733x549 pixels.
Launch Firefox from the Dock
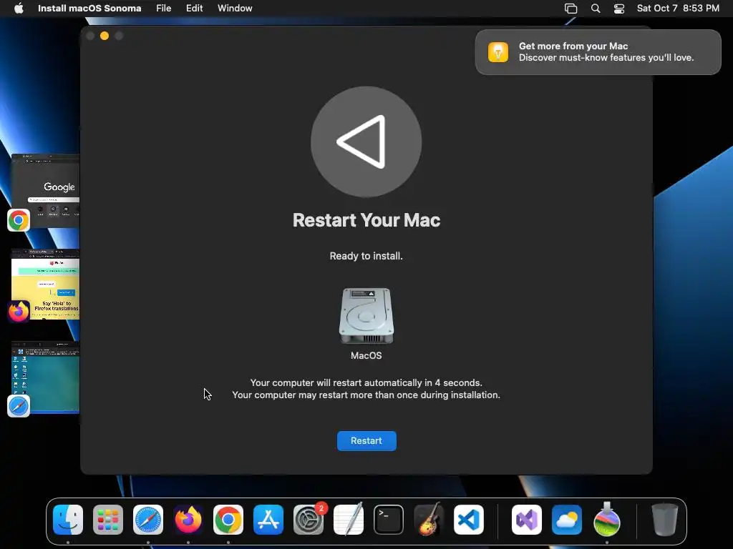tap(188, 520)
